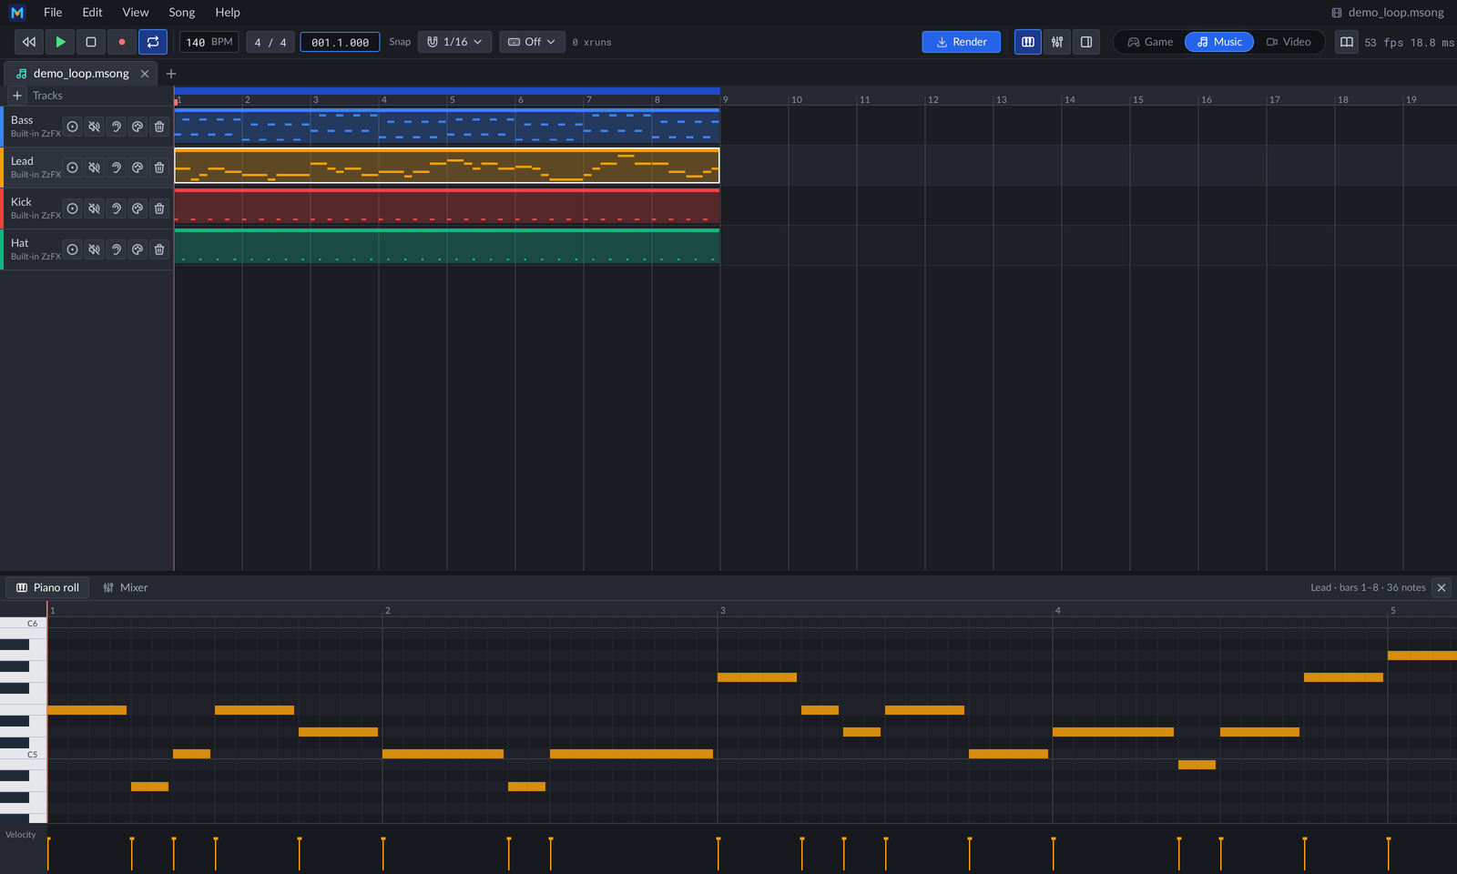Click the C5 piano key
The height and width of the screenshot is (874, 1457).
point(23,754)
